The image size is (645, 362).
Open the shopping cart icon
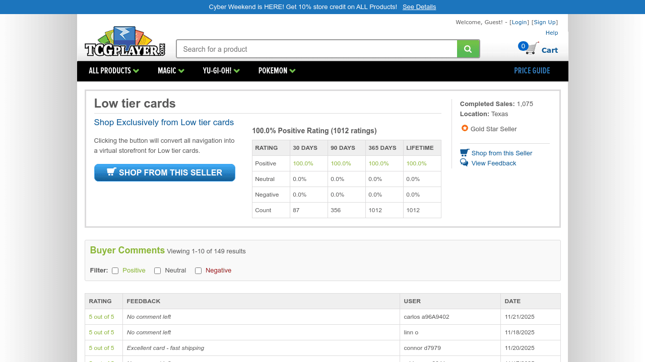[x=533, y=49]
